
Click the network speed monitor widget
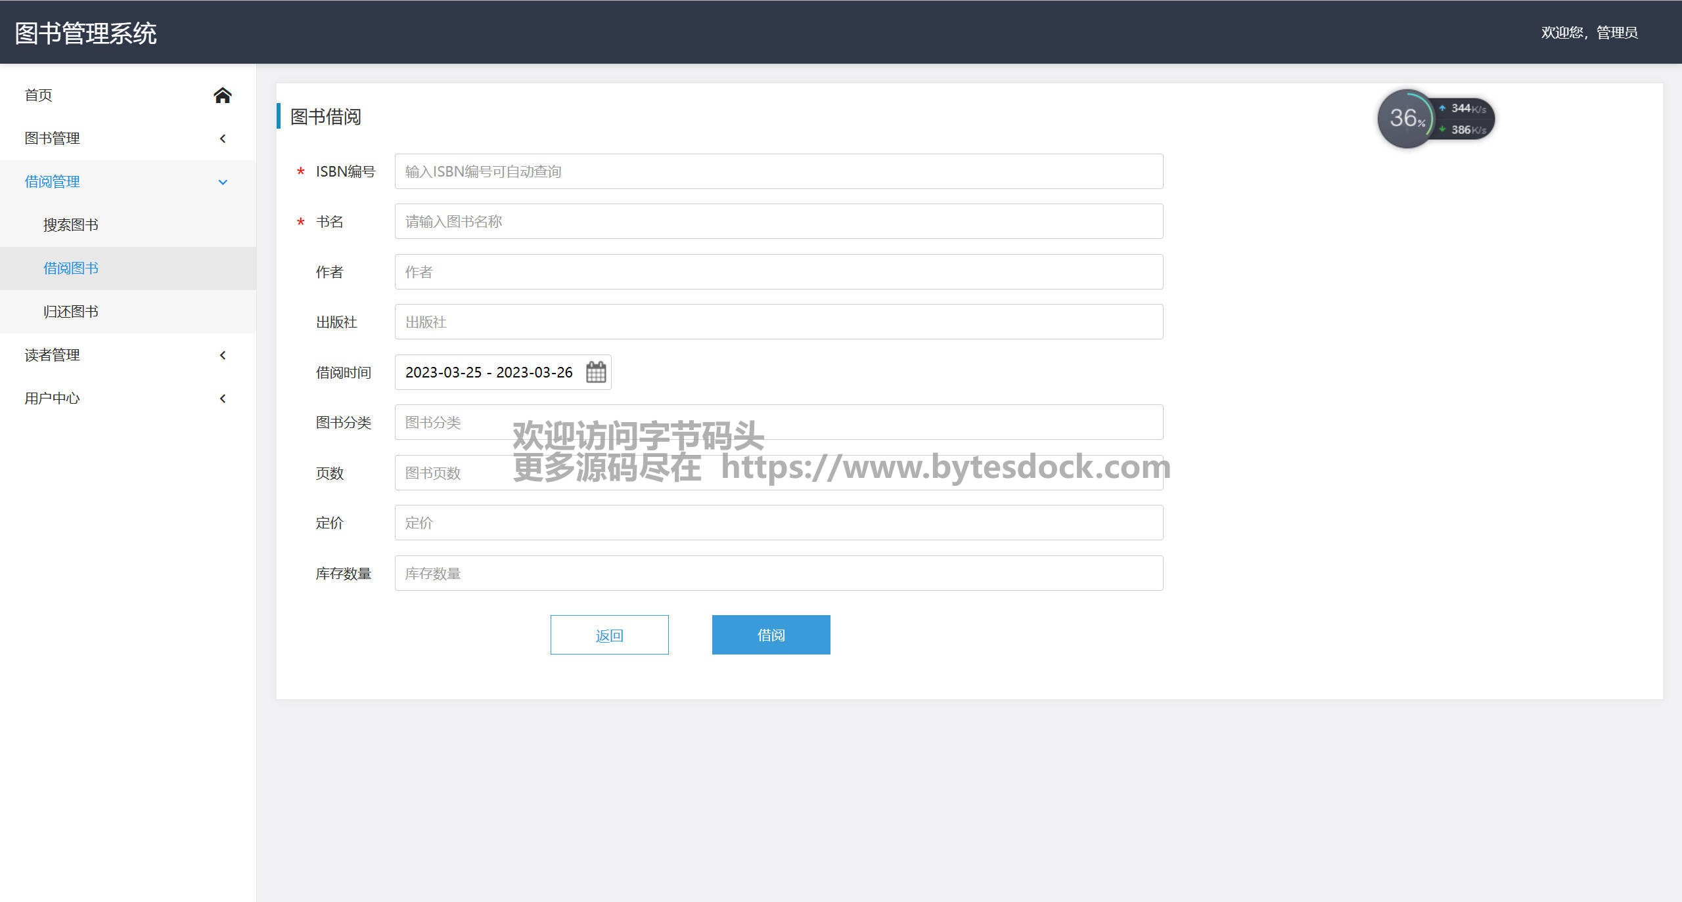[x=1435, y=119]
